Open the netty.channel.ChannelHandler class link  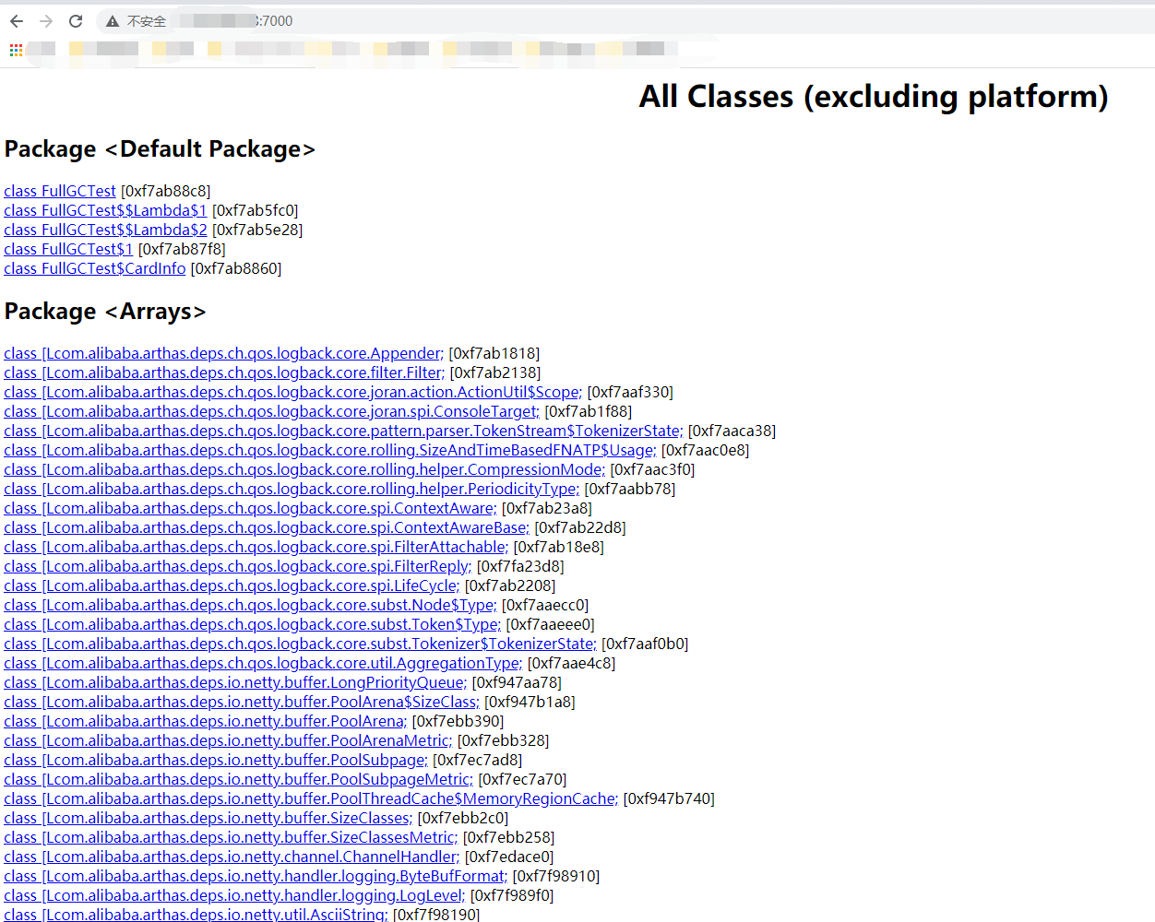pos(232,857)
